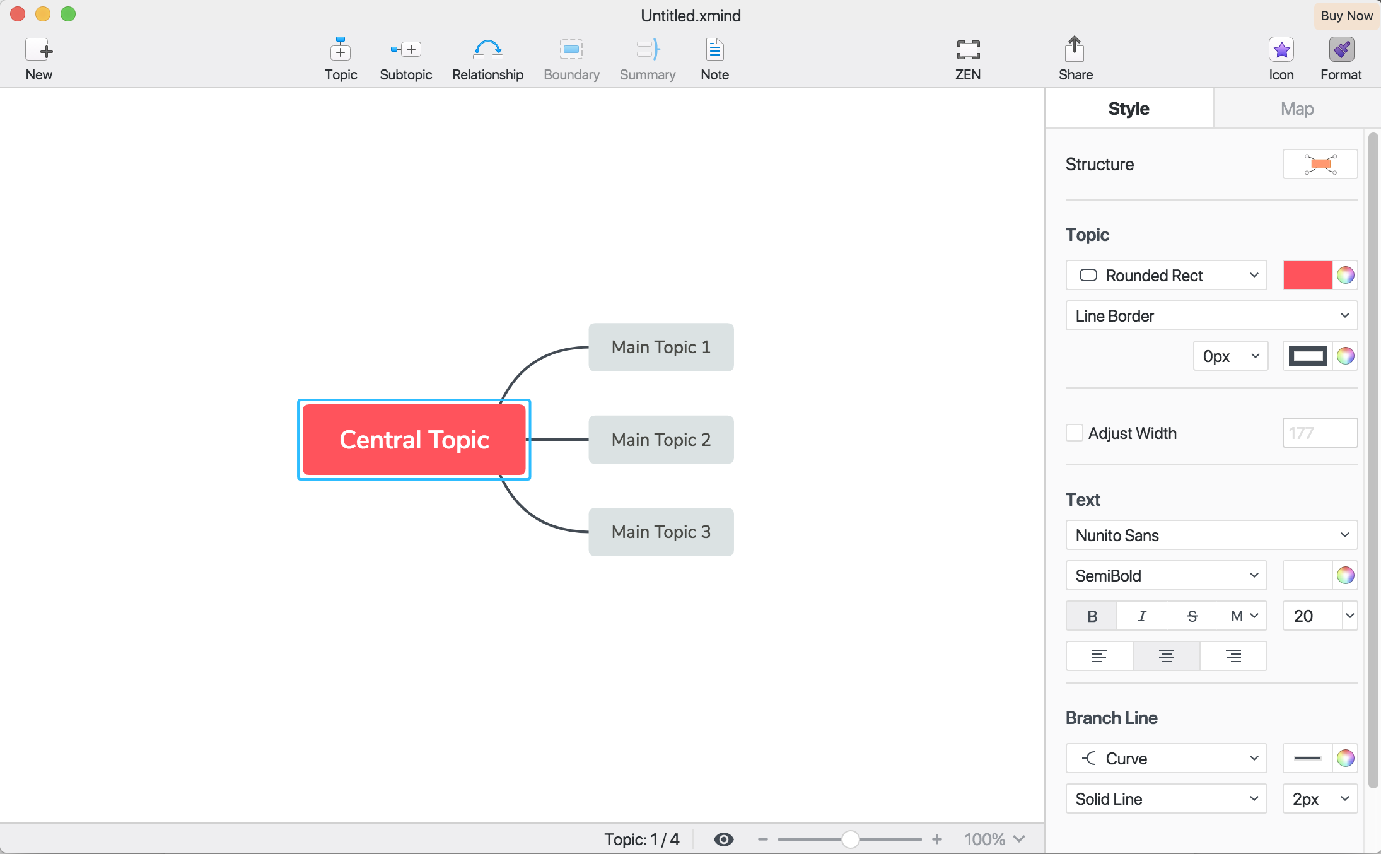Click the Adjust Width value field
The width and height of the screenshot is (1381, 854).
1320,433
